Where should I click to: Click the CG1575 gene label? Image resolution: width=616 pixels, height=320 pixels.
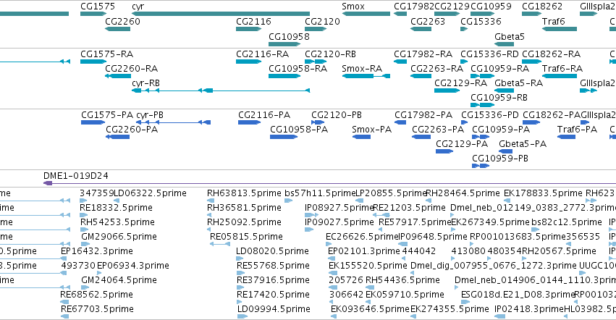pos(98,7)
